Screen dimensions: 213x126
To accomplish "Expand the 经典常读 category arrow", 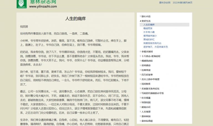I will (140, 70).
